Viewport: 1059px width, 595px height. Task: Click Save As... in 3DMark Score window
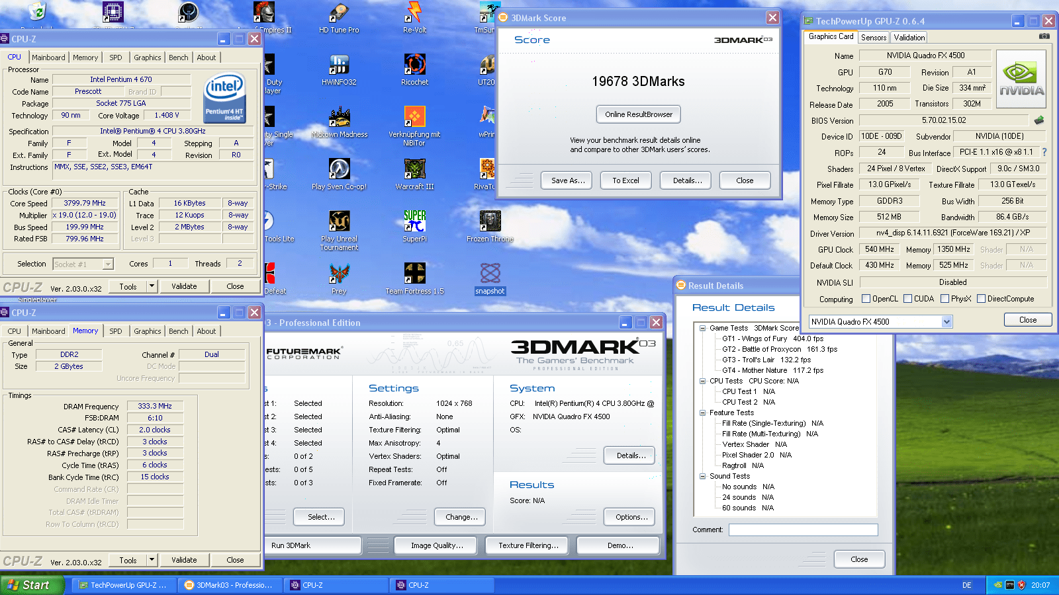tap(568, 180)
